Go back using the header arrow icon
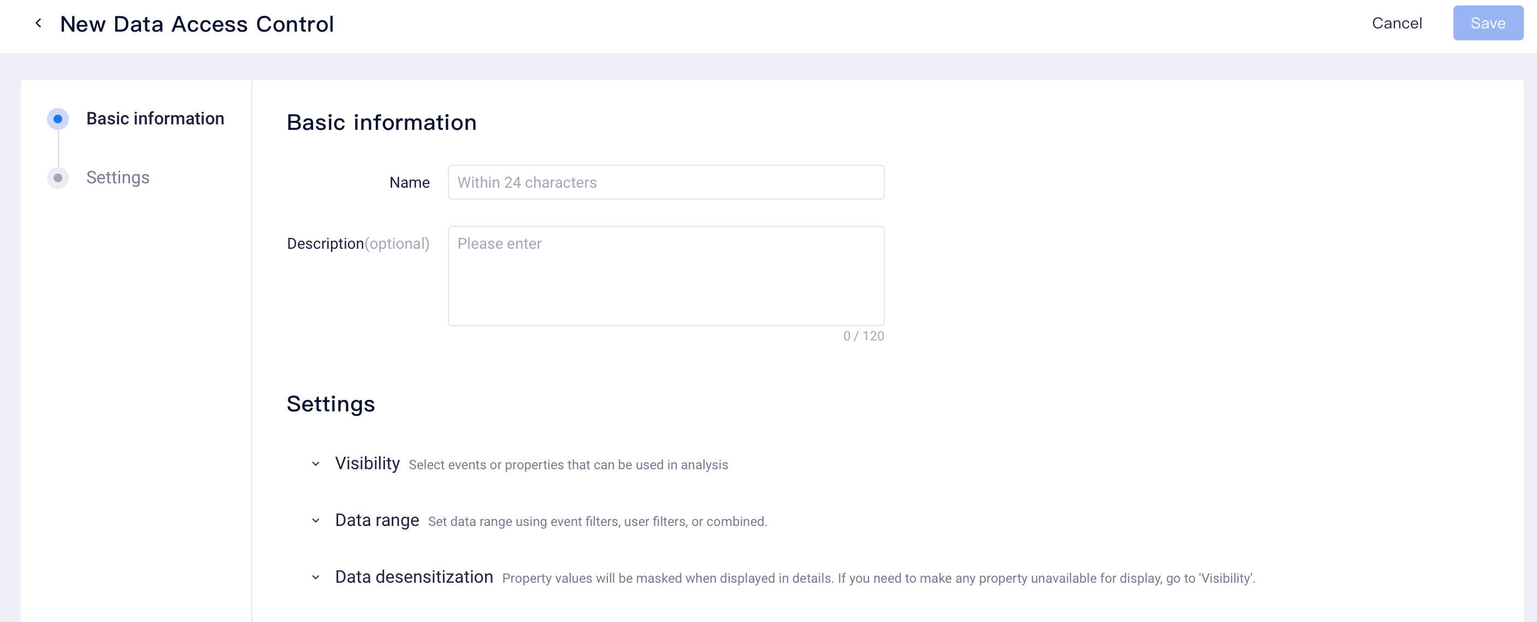 tap(39, 23)
